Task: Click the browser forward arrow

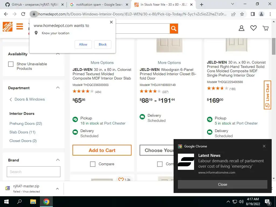Action: pyautogui.click(x=15, y=14)
